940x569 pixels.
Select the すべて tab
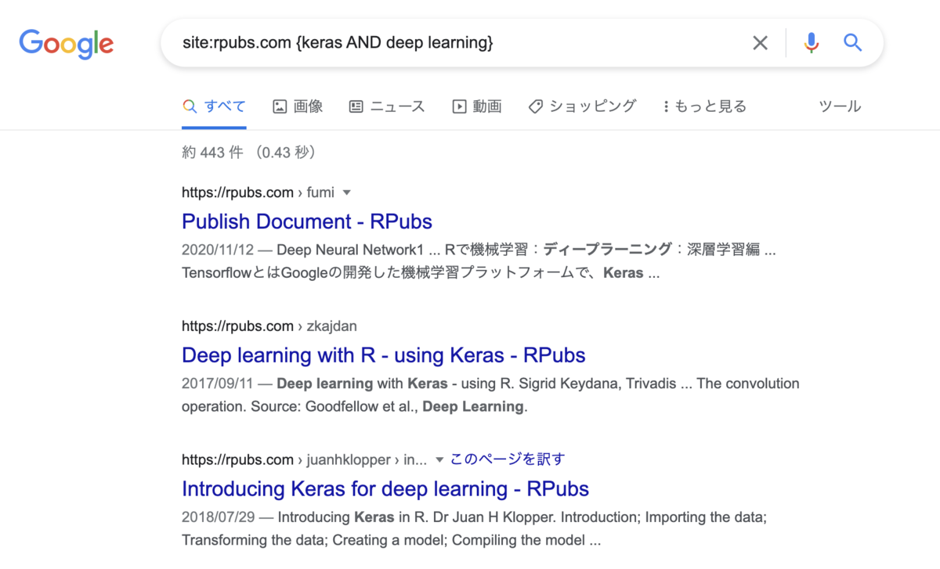[214, 106]
